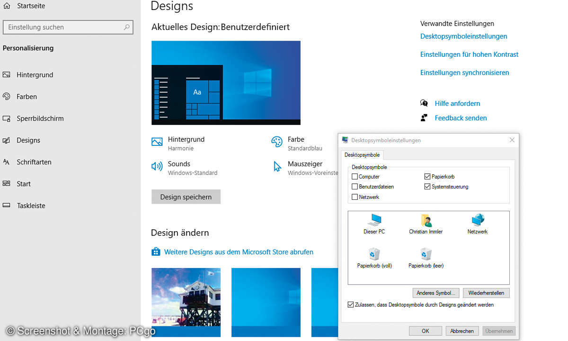Toggle Zulassen, dass Desktopsymbole durch Designs geändert werden

[351, 305]
